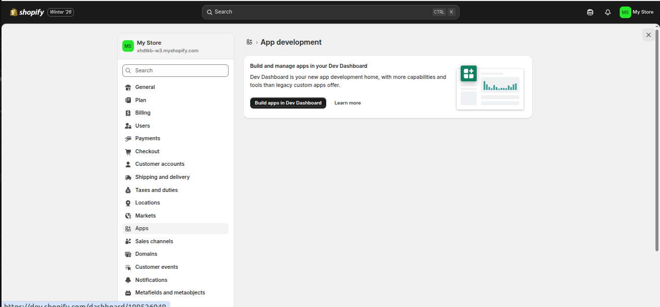The height and width of the screenshot is (307, 660).
Task: Open the Learn more link
Action: [x=347, y=103]
